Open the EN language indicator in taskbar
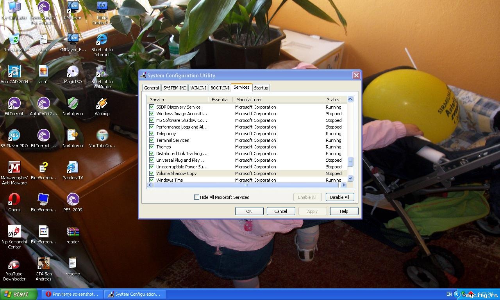The width and height of the screenshot is (500, 300). click(449, 294)
